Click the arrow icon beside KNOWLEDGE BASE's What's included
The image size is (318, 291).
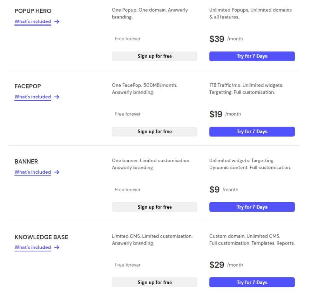(x=57, y=247)
